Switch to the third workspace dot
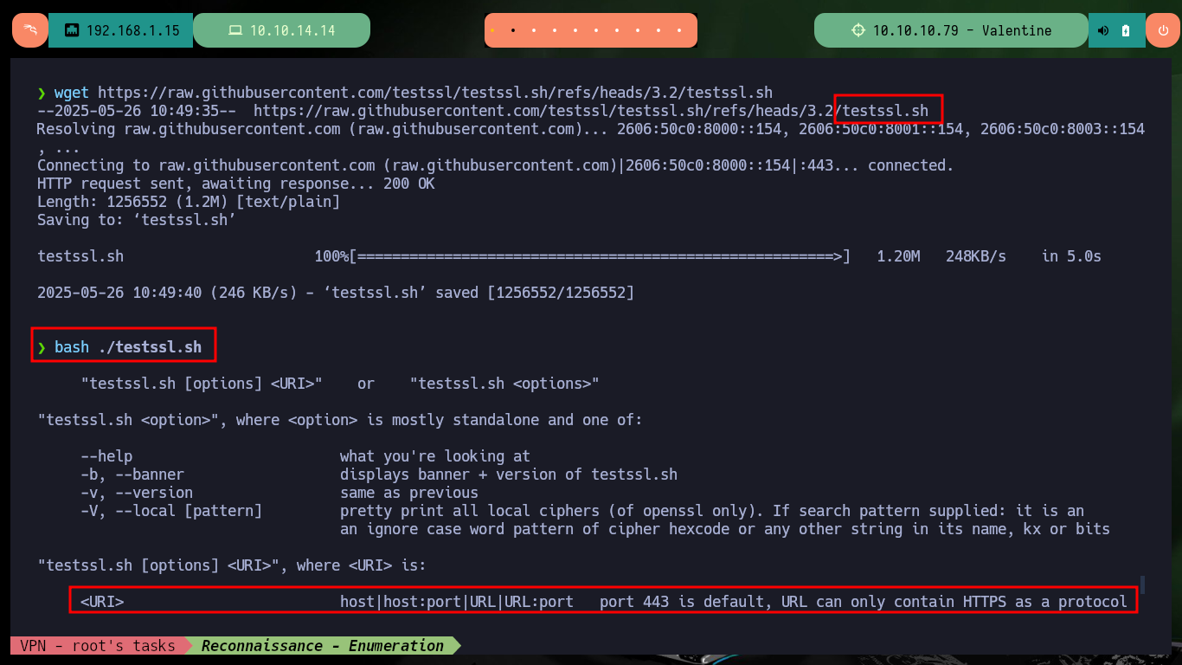 click(534, 30)
